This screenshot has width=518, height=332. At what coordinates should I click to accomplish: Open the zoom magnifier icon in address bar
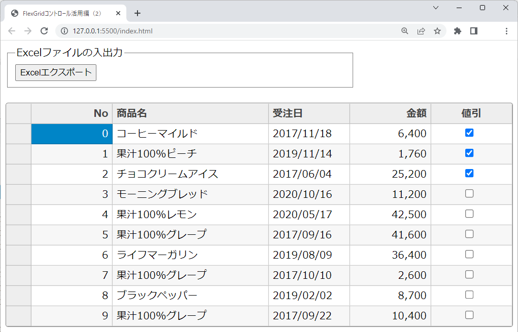coord(405,31)
